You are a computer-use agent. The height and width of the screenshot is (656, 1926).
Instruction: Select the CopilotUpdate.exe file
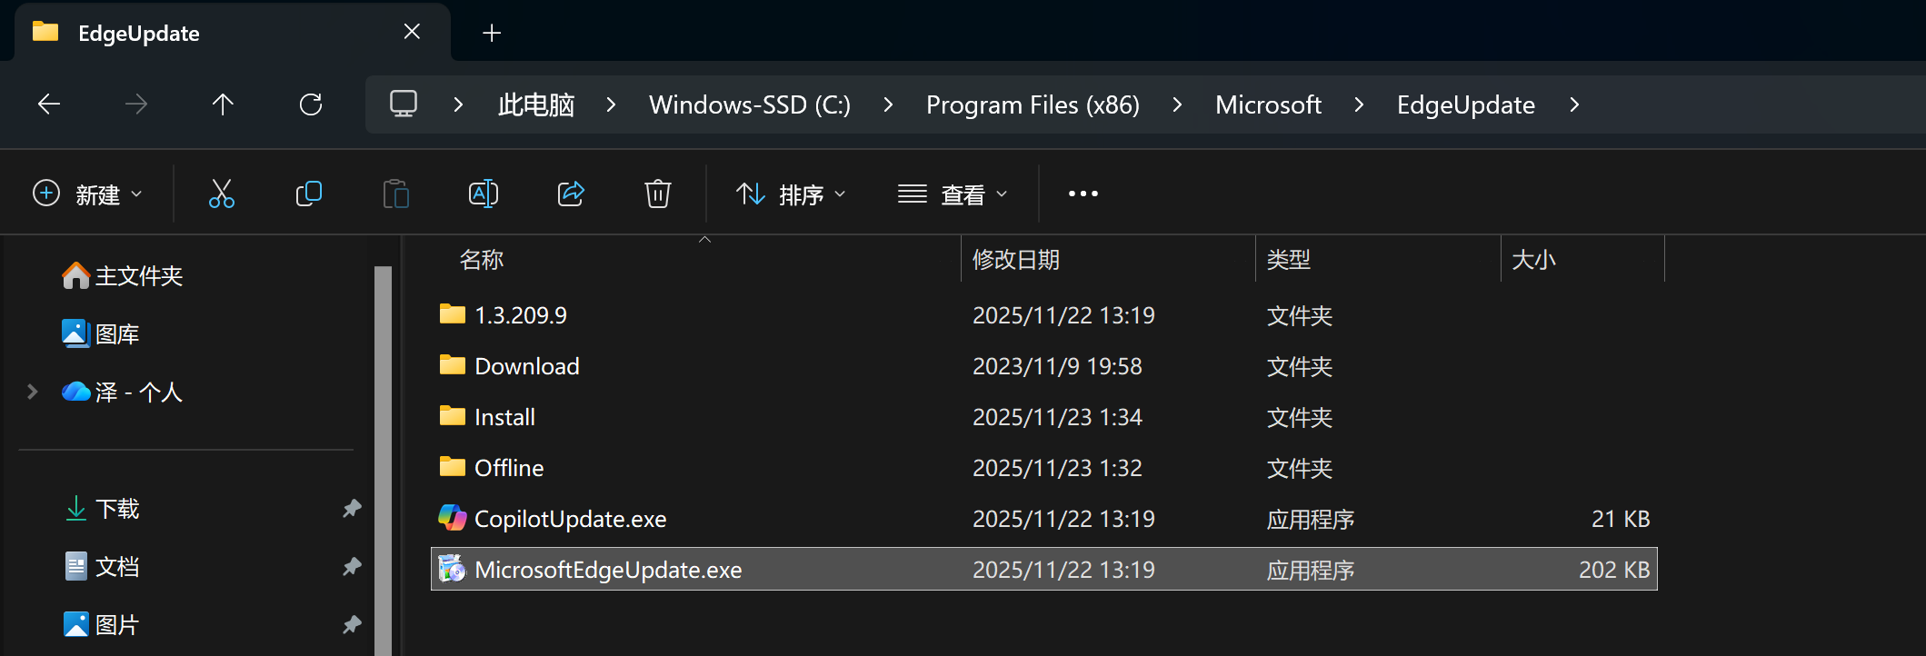click(x=570, y=519)
